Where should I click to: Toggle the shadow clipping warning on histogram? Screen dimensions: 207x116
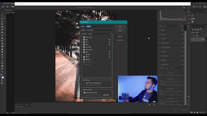(x=158, y=11)
